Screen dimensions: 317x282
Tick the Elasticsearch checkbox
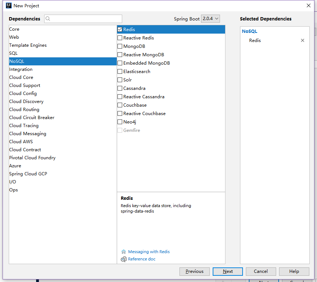coord(120,72)
